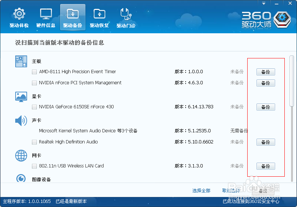The width and height of the screenshot is (297, 207).
Task: Click the 显卡 display card icon
Action: 21,97
